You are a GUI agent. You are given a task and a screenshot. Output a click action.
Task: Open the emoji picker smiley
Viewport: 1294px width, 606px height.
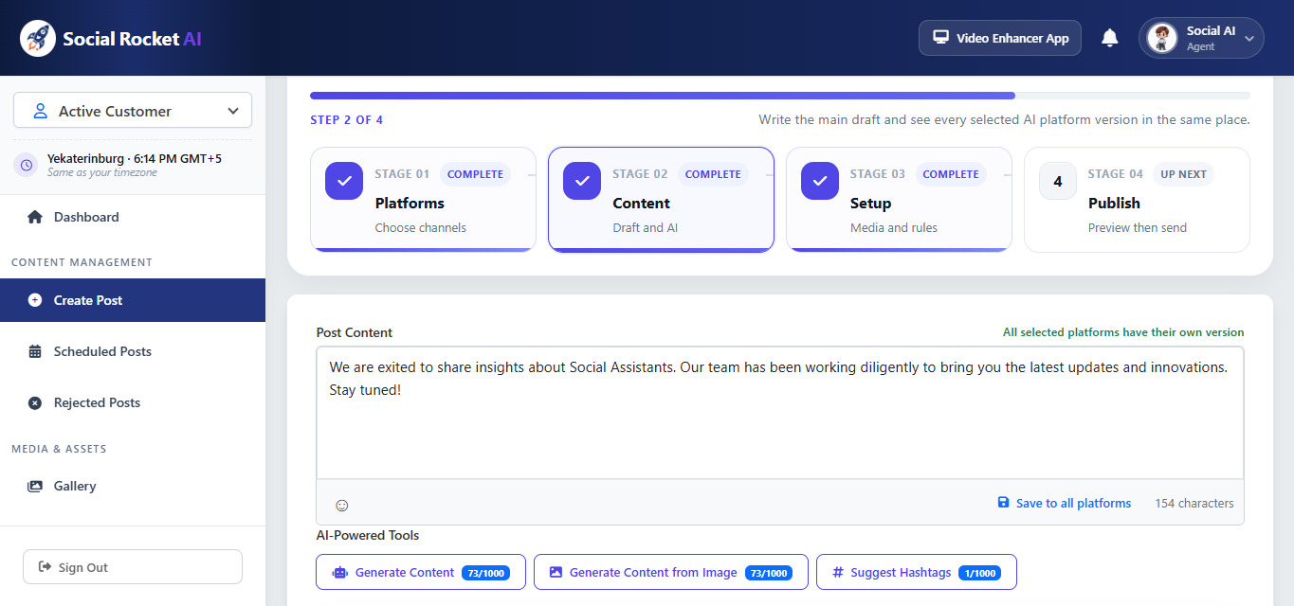point(342,506)
